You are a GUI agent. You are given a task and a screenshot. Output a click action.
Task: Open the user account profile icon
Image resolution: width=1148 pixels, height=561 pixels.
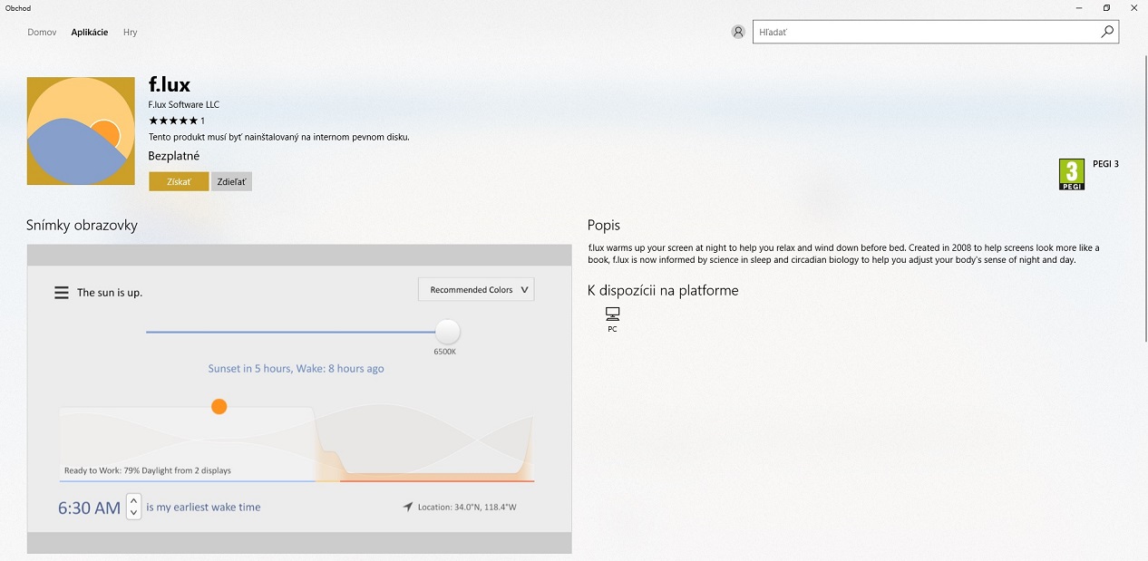pyautogui.click(x=738, y=32)
